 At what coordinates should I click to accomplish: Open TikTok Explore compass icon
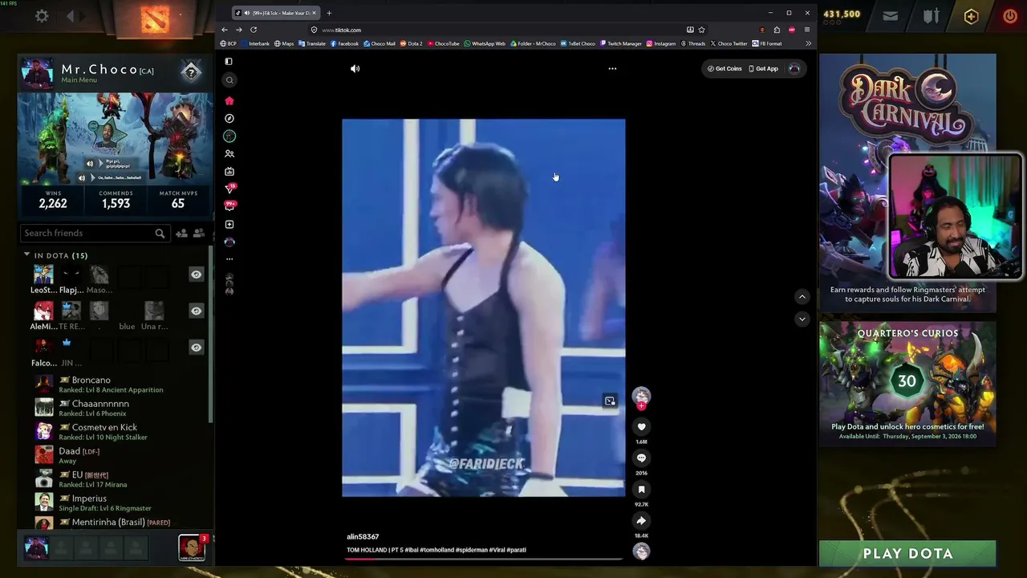229,119
